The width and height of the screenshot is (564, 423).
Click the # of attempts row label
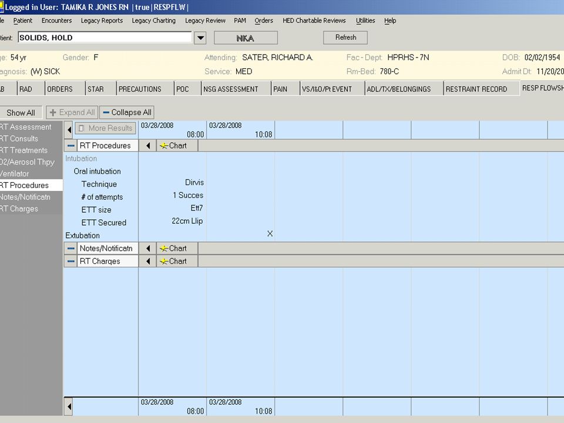coord(102,197)
